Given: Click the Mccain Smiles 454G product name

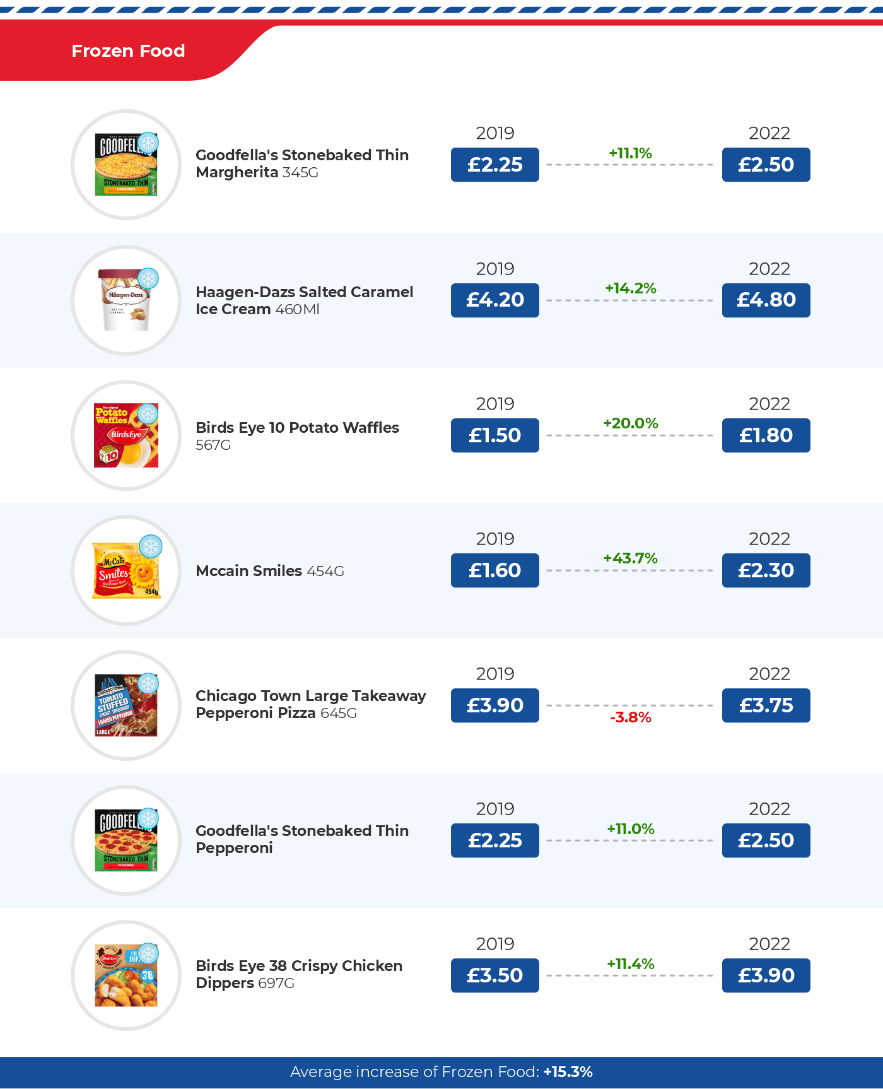Looking at the screenshot, I should [269, 571].
